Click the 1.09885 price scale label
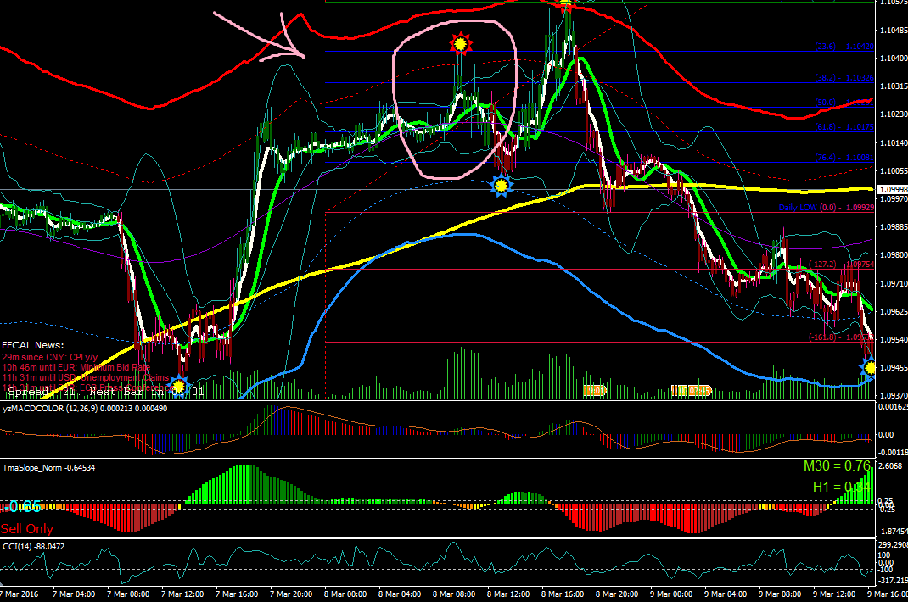Image resolution: width=908 pixels, height=602 pixels. (x=894, y=227)
